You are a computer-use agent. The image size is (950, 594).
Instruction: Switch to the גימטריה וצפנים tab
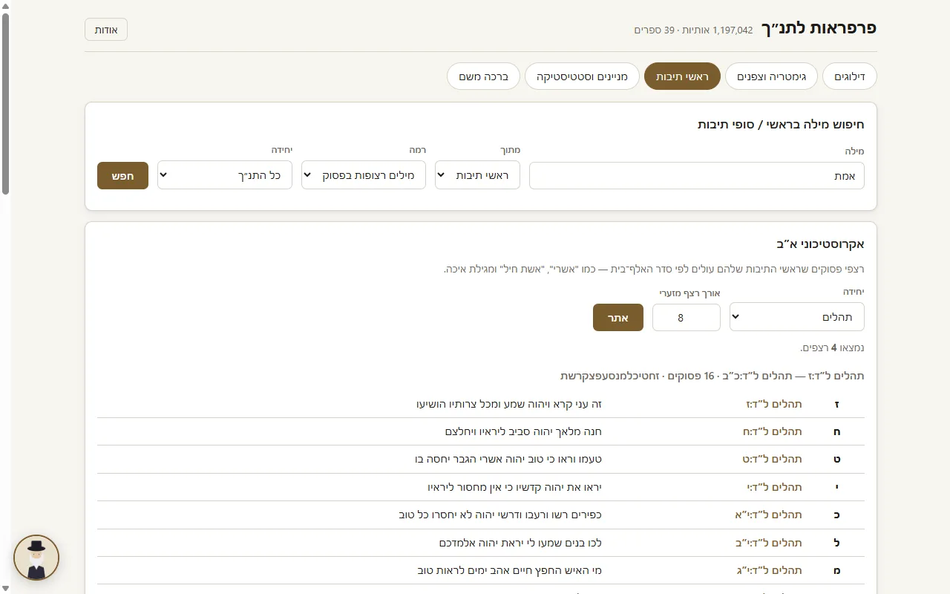tap(771, 76)
